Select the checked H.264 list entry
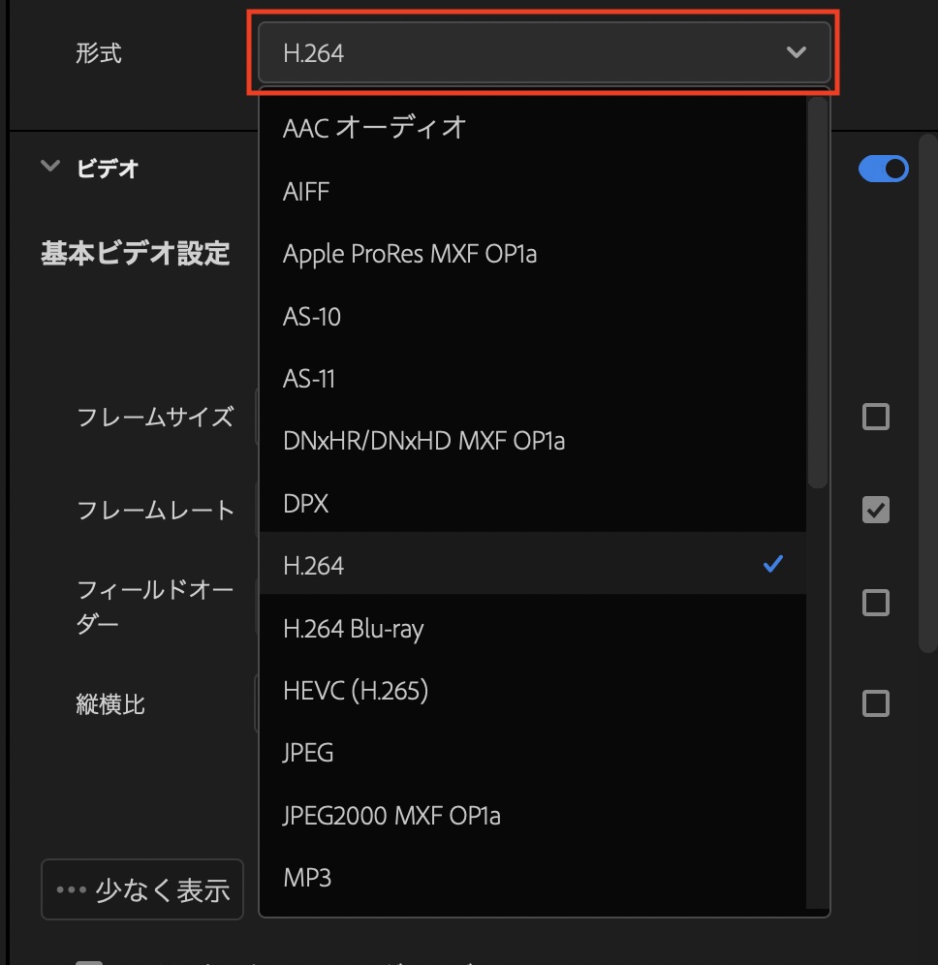The height and width of the screenshot is (965, 938). [x=532, y=564]
